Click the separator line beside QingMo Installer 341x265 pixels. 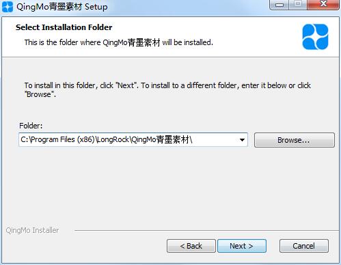[x=206, y=230]
